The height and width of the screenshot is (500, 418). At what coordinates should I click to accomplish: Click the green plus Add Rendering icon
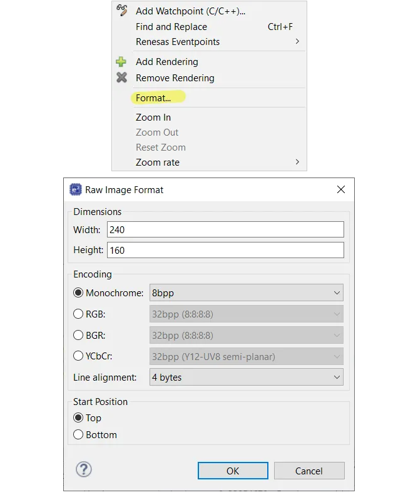click(122, 62)
